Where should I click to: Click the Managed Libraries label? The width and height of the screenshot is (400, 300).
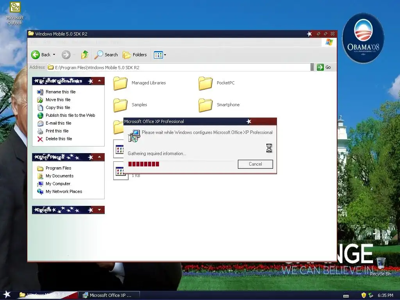(149, 83)
